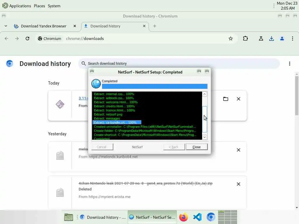Switch to Download history taskbar window

pyautogui.click(x=103, y=217)
